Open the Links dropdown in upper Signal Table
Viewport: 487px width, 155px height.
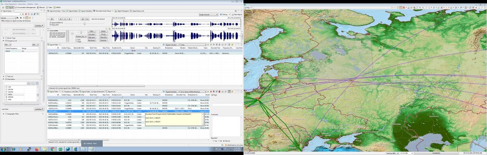[193, 45]
